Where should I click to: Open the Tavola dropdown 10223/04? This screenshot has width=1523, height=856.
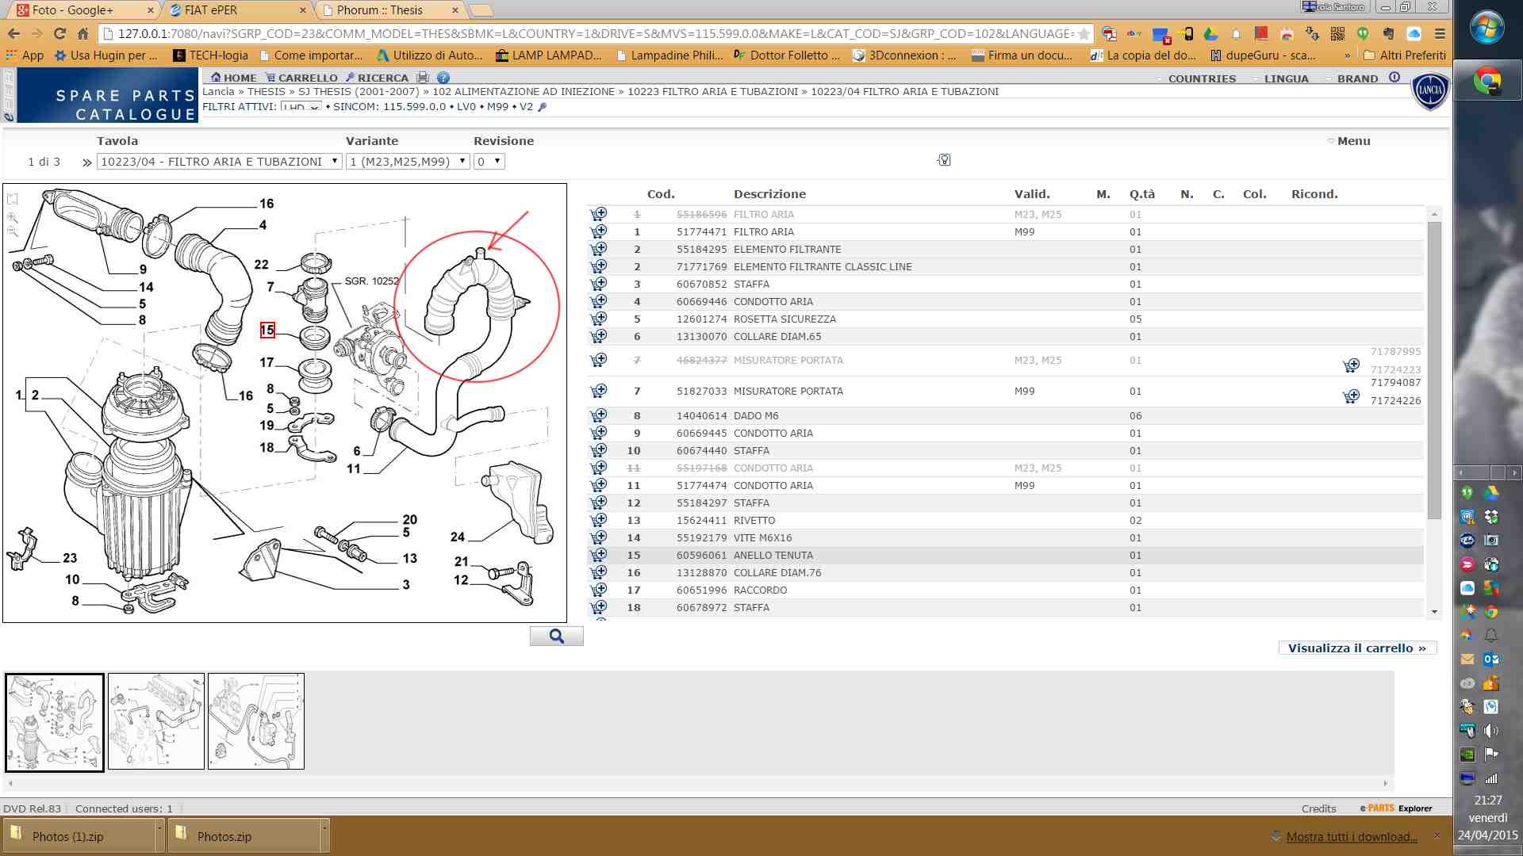point(219,162)
